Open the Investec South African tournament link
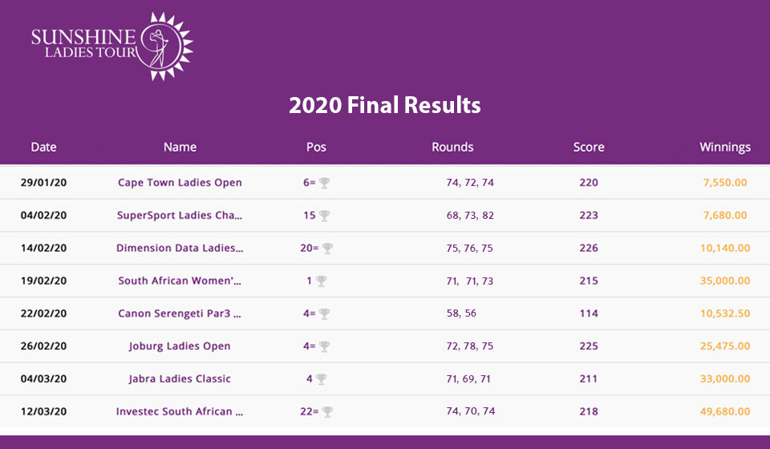Screen dimensions: 770x449 [180, 411]
